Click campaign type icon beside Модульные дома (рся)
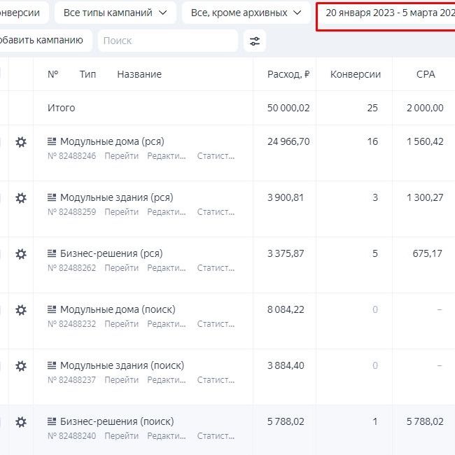 [x=52, y=141]
